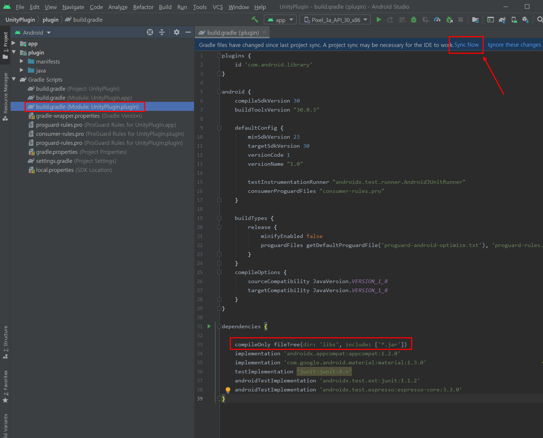543x438 pixels.
Task: Click Apply Changes and Restart Activity icon
Action: click(x=390, y=20)
